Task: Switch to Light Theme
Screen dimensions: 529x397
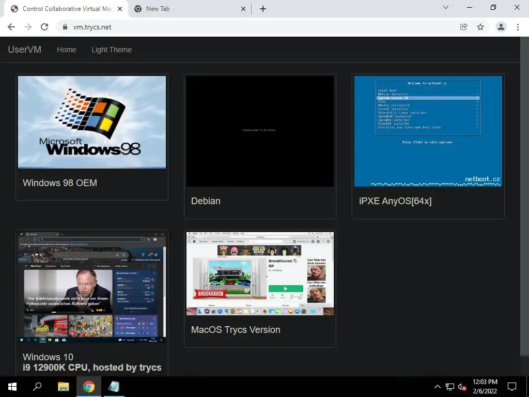Action: click(112, 50)
